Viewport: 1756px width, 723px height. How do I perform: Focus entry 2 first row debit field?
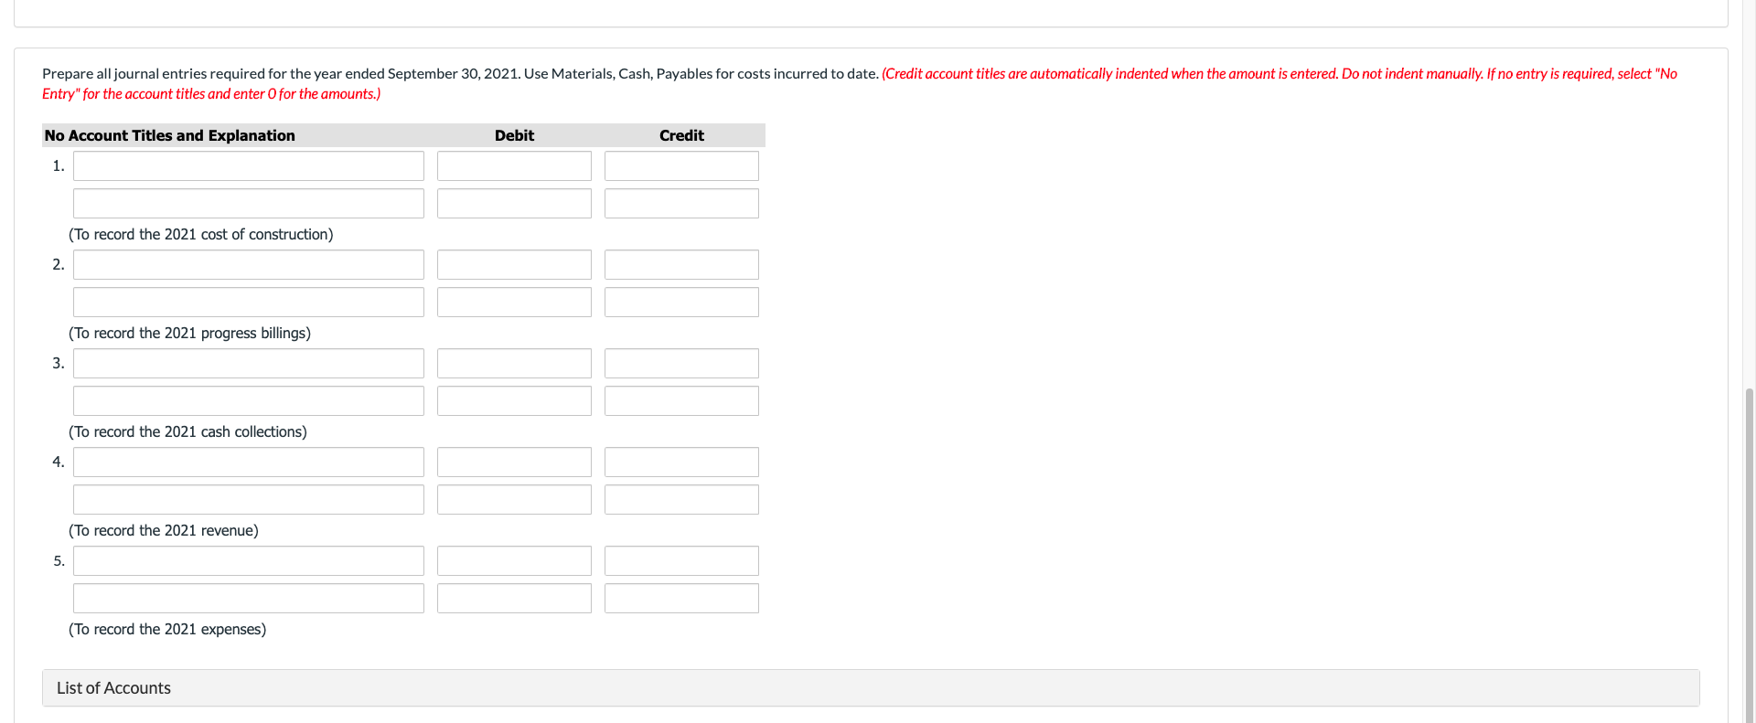[514, 264]
